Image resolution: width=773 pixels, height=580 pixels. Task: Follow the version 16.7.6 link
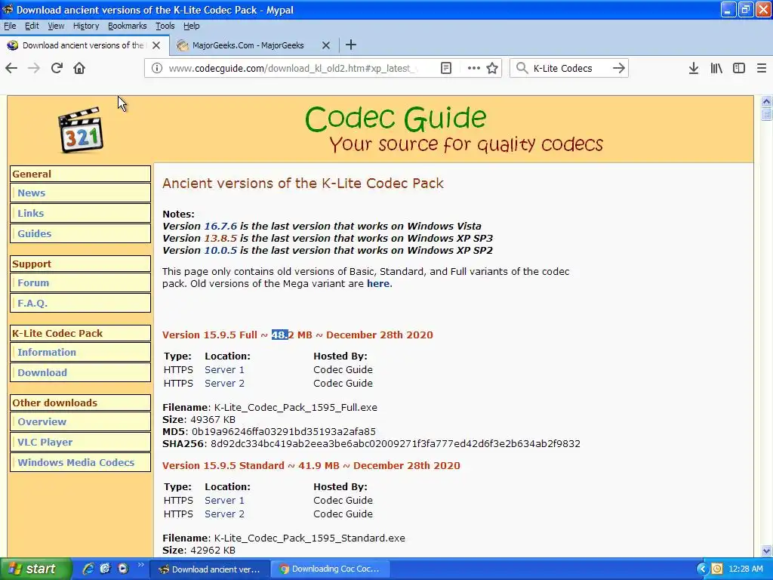click(220, 226)
